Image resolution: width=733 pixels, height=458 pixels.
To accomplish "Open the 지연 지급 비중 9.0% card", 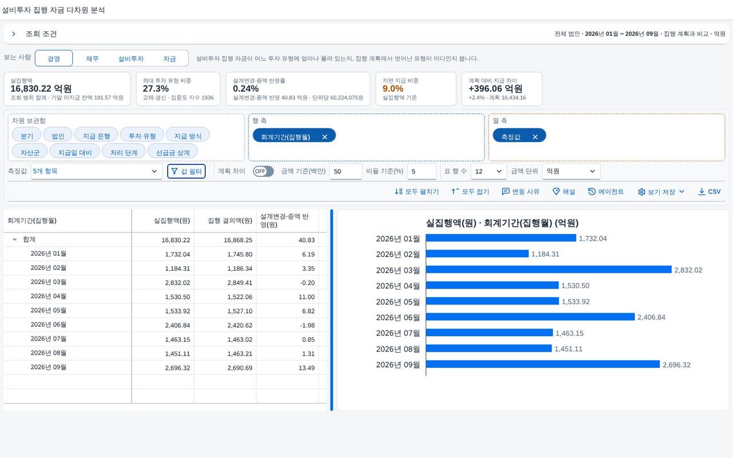I will point(416,89).
